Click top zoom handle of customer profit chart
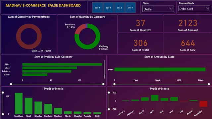This screenshot has width=212, height=119. coord(3,93)
